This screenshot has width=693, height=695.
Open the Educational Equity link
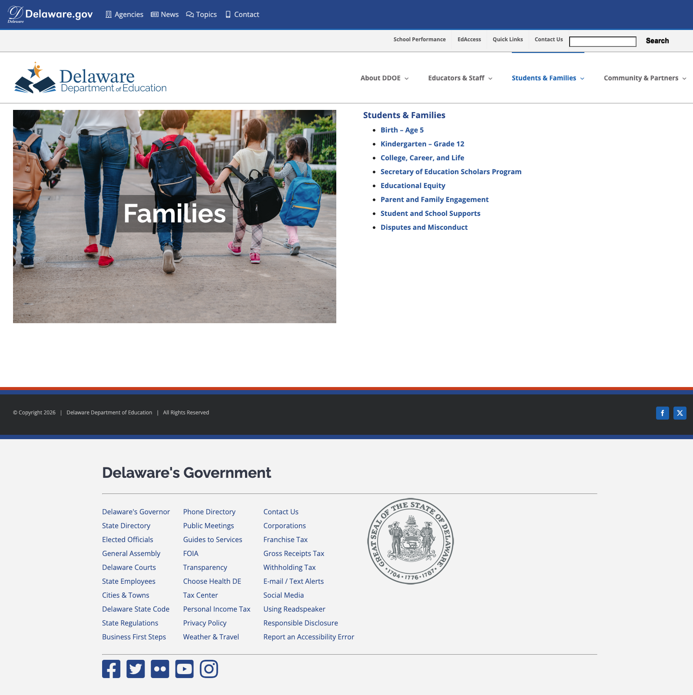point(413,185)
